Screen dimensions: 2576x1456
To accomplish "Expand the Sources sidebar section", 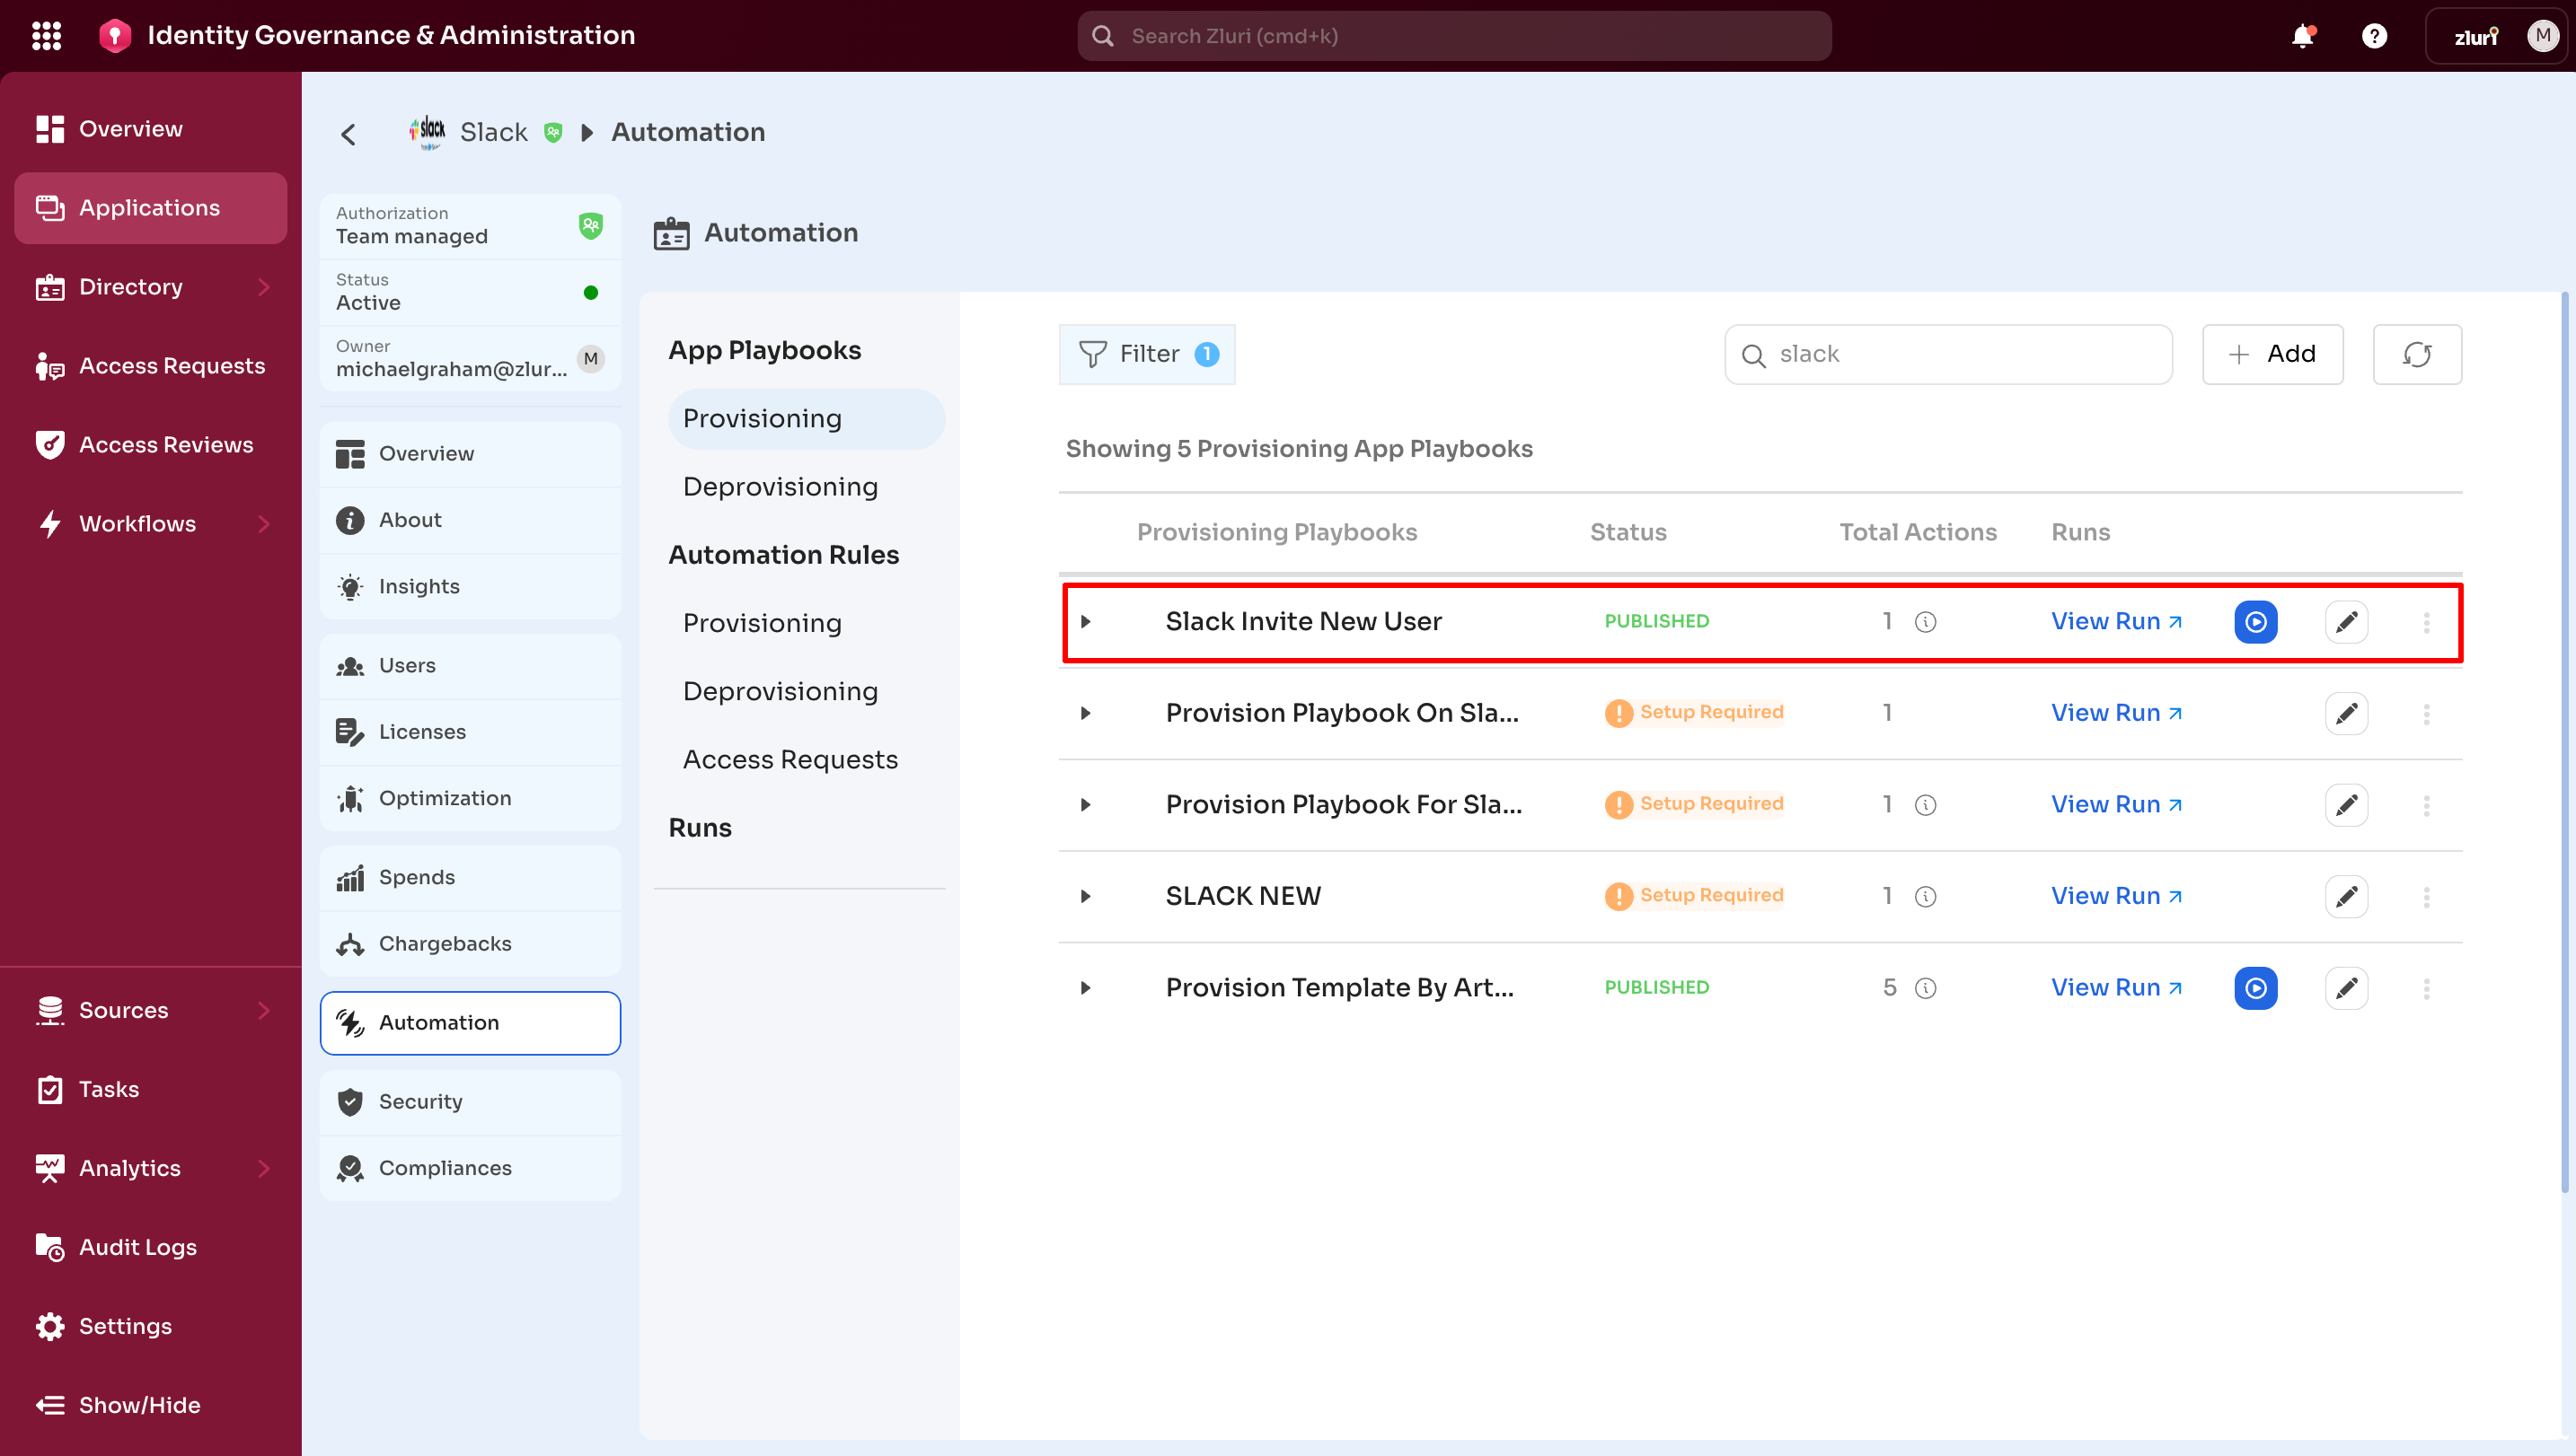I will coord(264,1010).
